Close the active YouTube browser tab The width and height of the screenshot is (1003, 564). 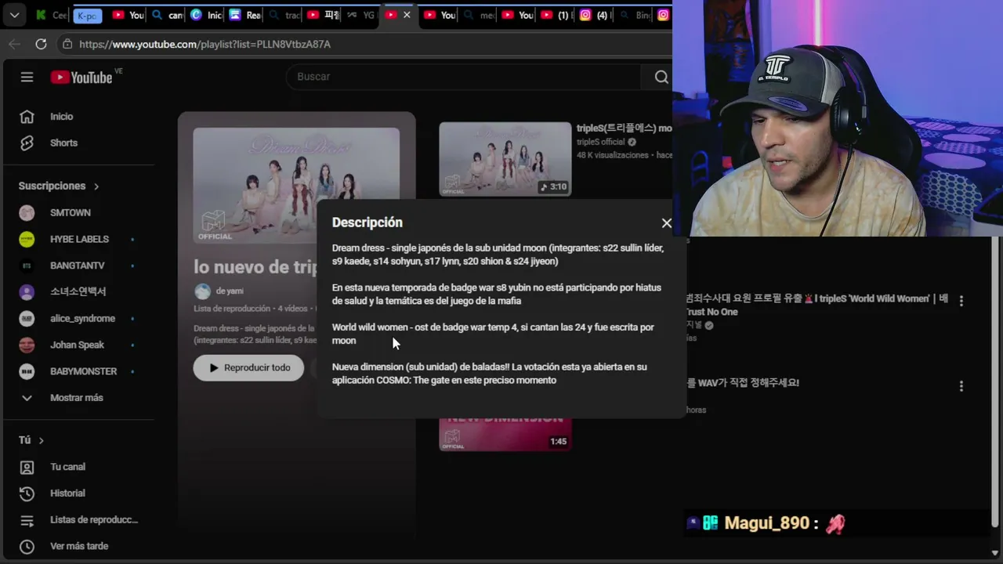click(x=407, y=15)
